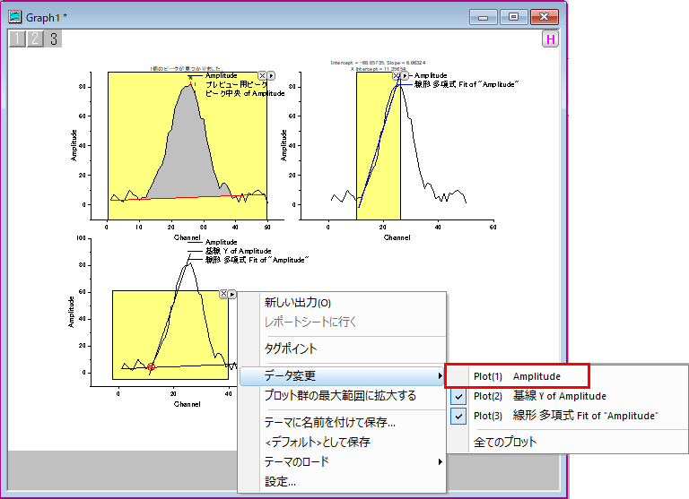
Task: Click the Channel axis title of the top-right graph
Action: pyautogui.click(x=397, y=237)
